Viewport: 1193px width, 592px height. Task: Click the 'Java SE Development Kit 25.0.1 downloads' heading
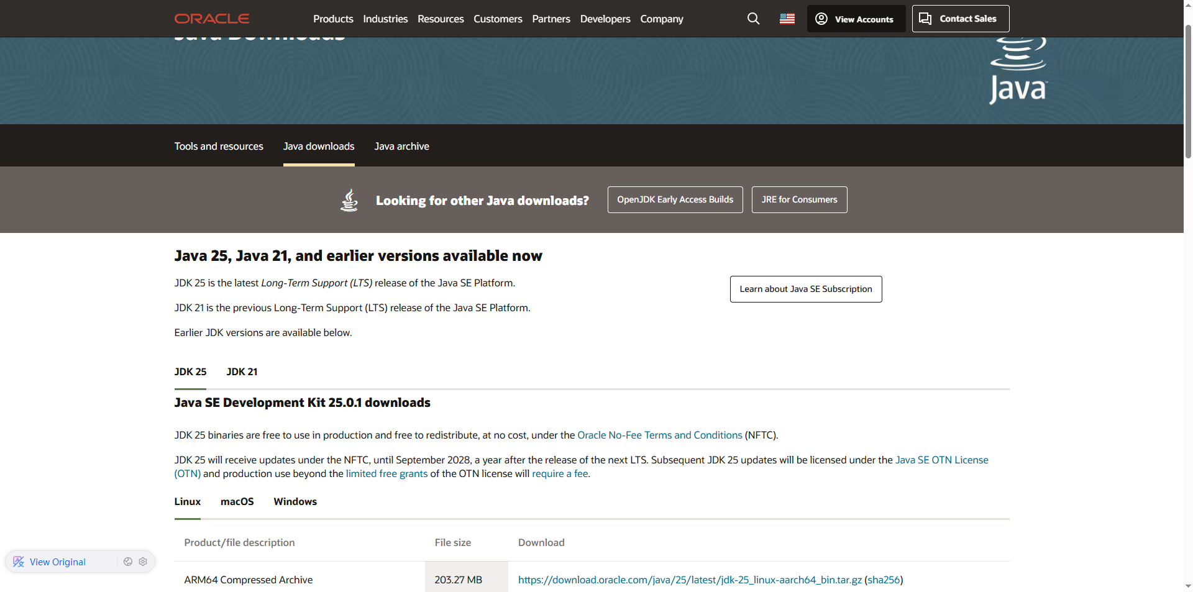[302, 403]
